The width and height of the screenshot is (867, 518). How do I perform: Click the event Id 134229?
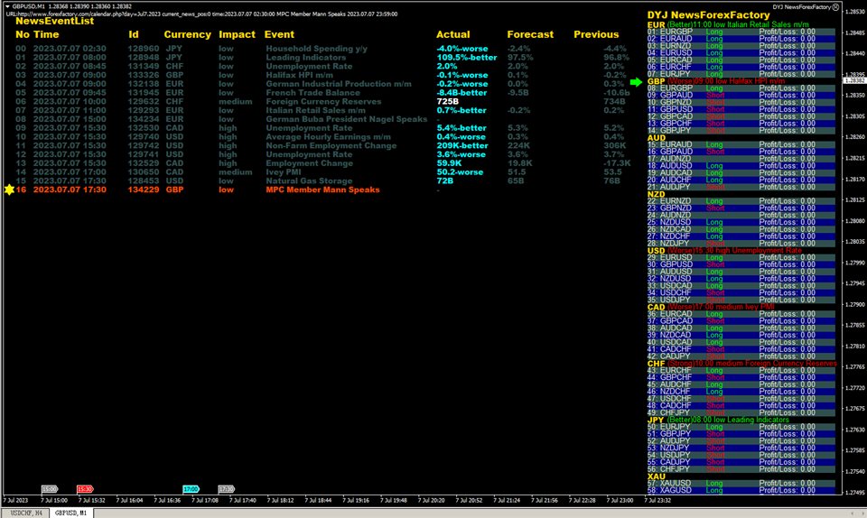[144, 190]
